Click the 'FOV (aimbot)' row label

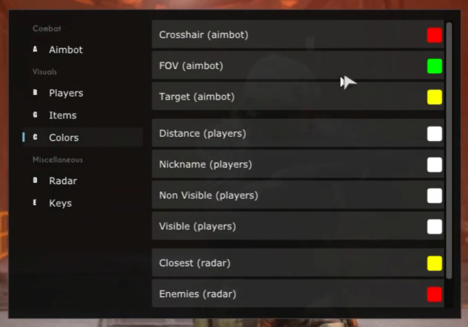click(x=191, y=66)
